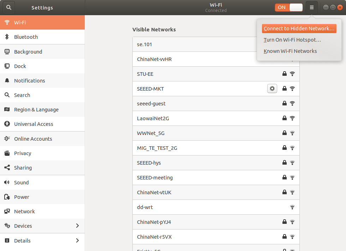Screen dimensions: 346x251
Task: Click Wi-Fi signal icon for dd-wrt
Action: (x=292, y=207)
